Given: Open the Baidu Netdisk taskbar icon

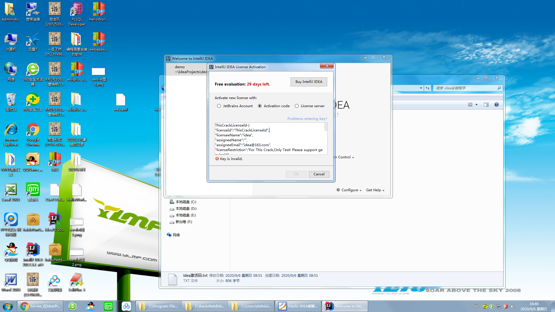Looking at the screenshot, I should tap(126, 306).
